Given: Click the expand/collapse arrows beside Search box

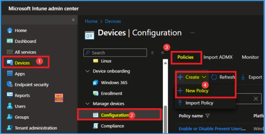Looking at the screenshot, I should click(152, 53).
